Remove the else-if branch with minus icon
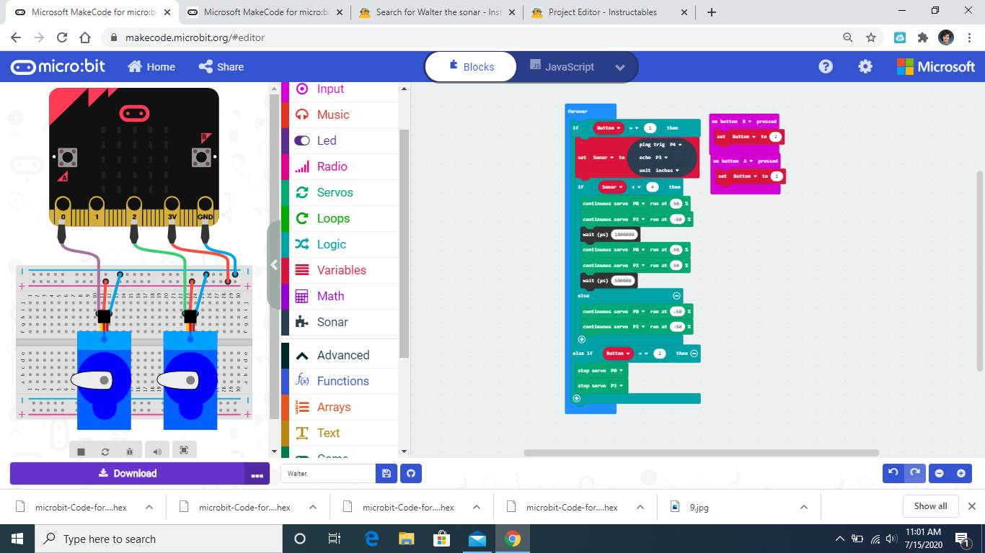 tap(694, 354)
